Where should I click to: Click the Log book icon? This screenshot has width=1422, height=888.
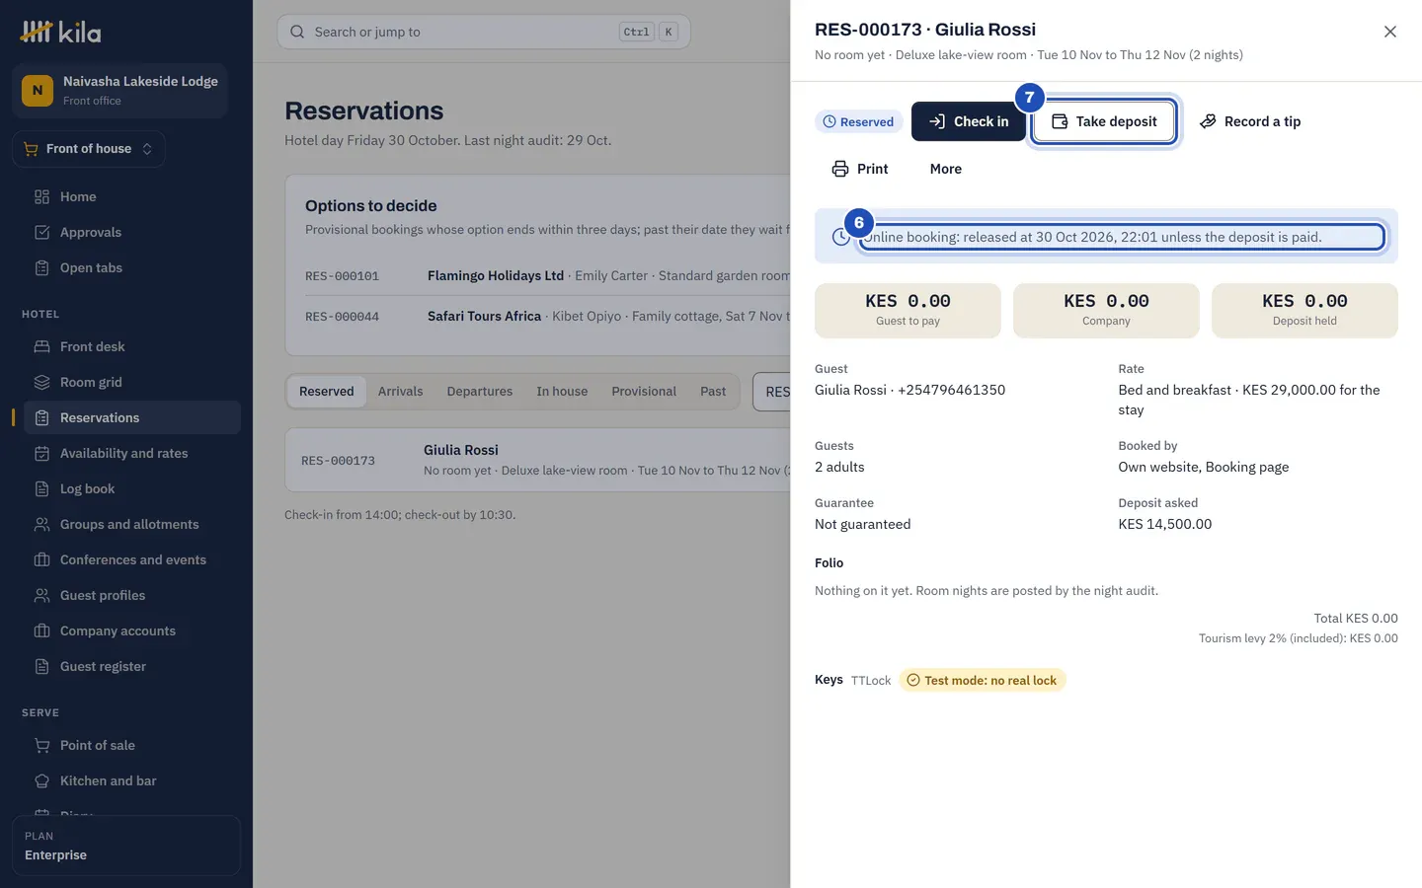[41, 488]
